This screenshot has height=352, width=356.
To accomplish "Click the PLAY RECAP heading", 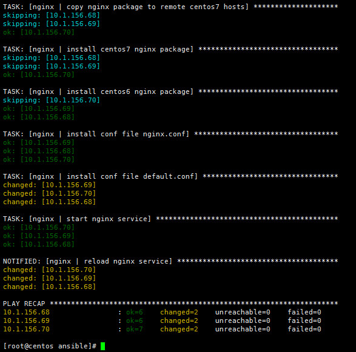I will click(x=24, y=304).
